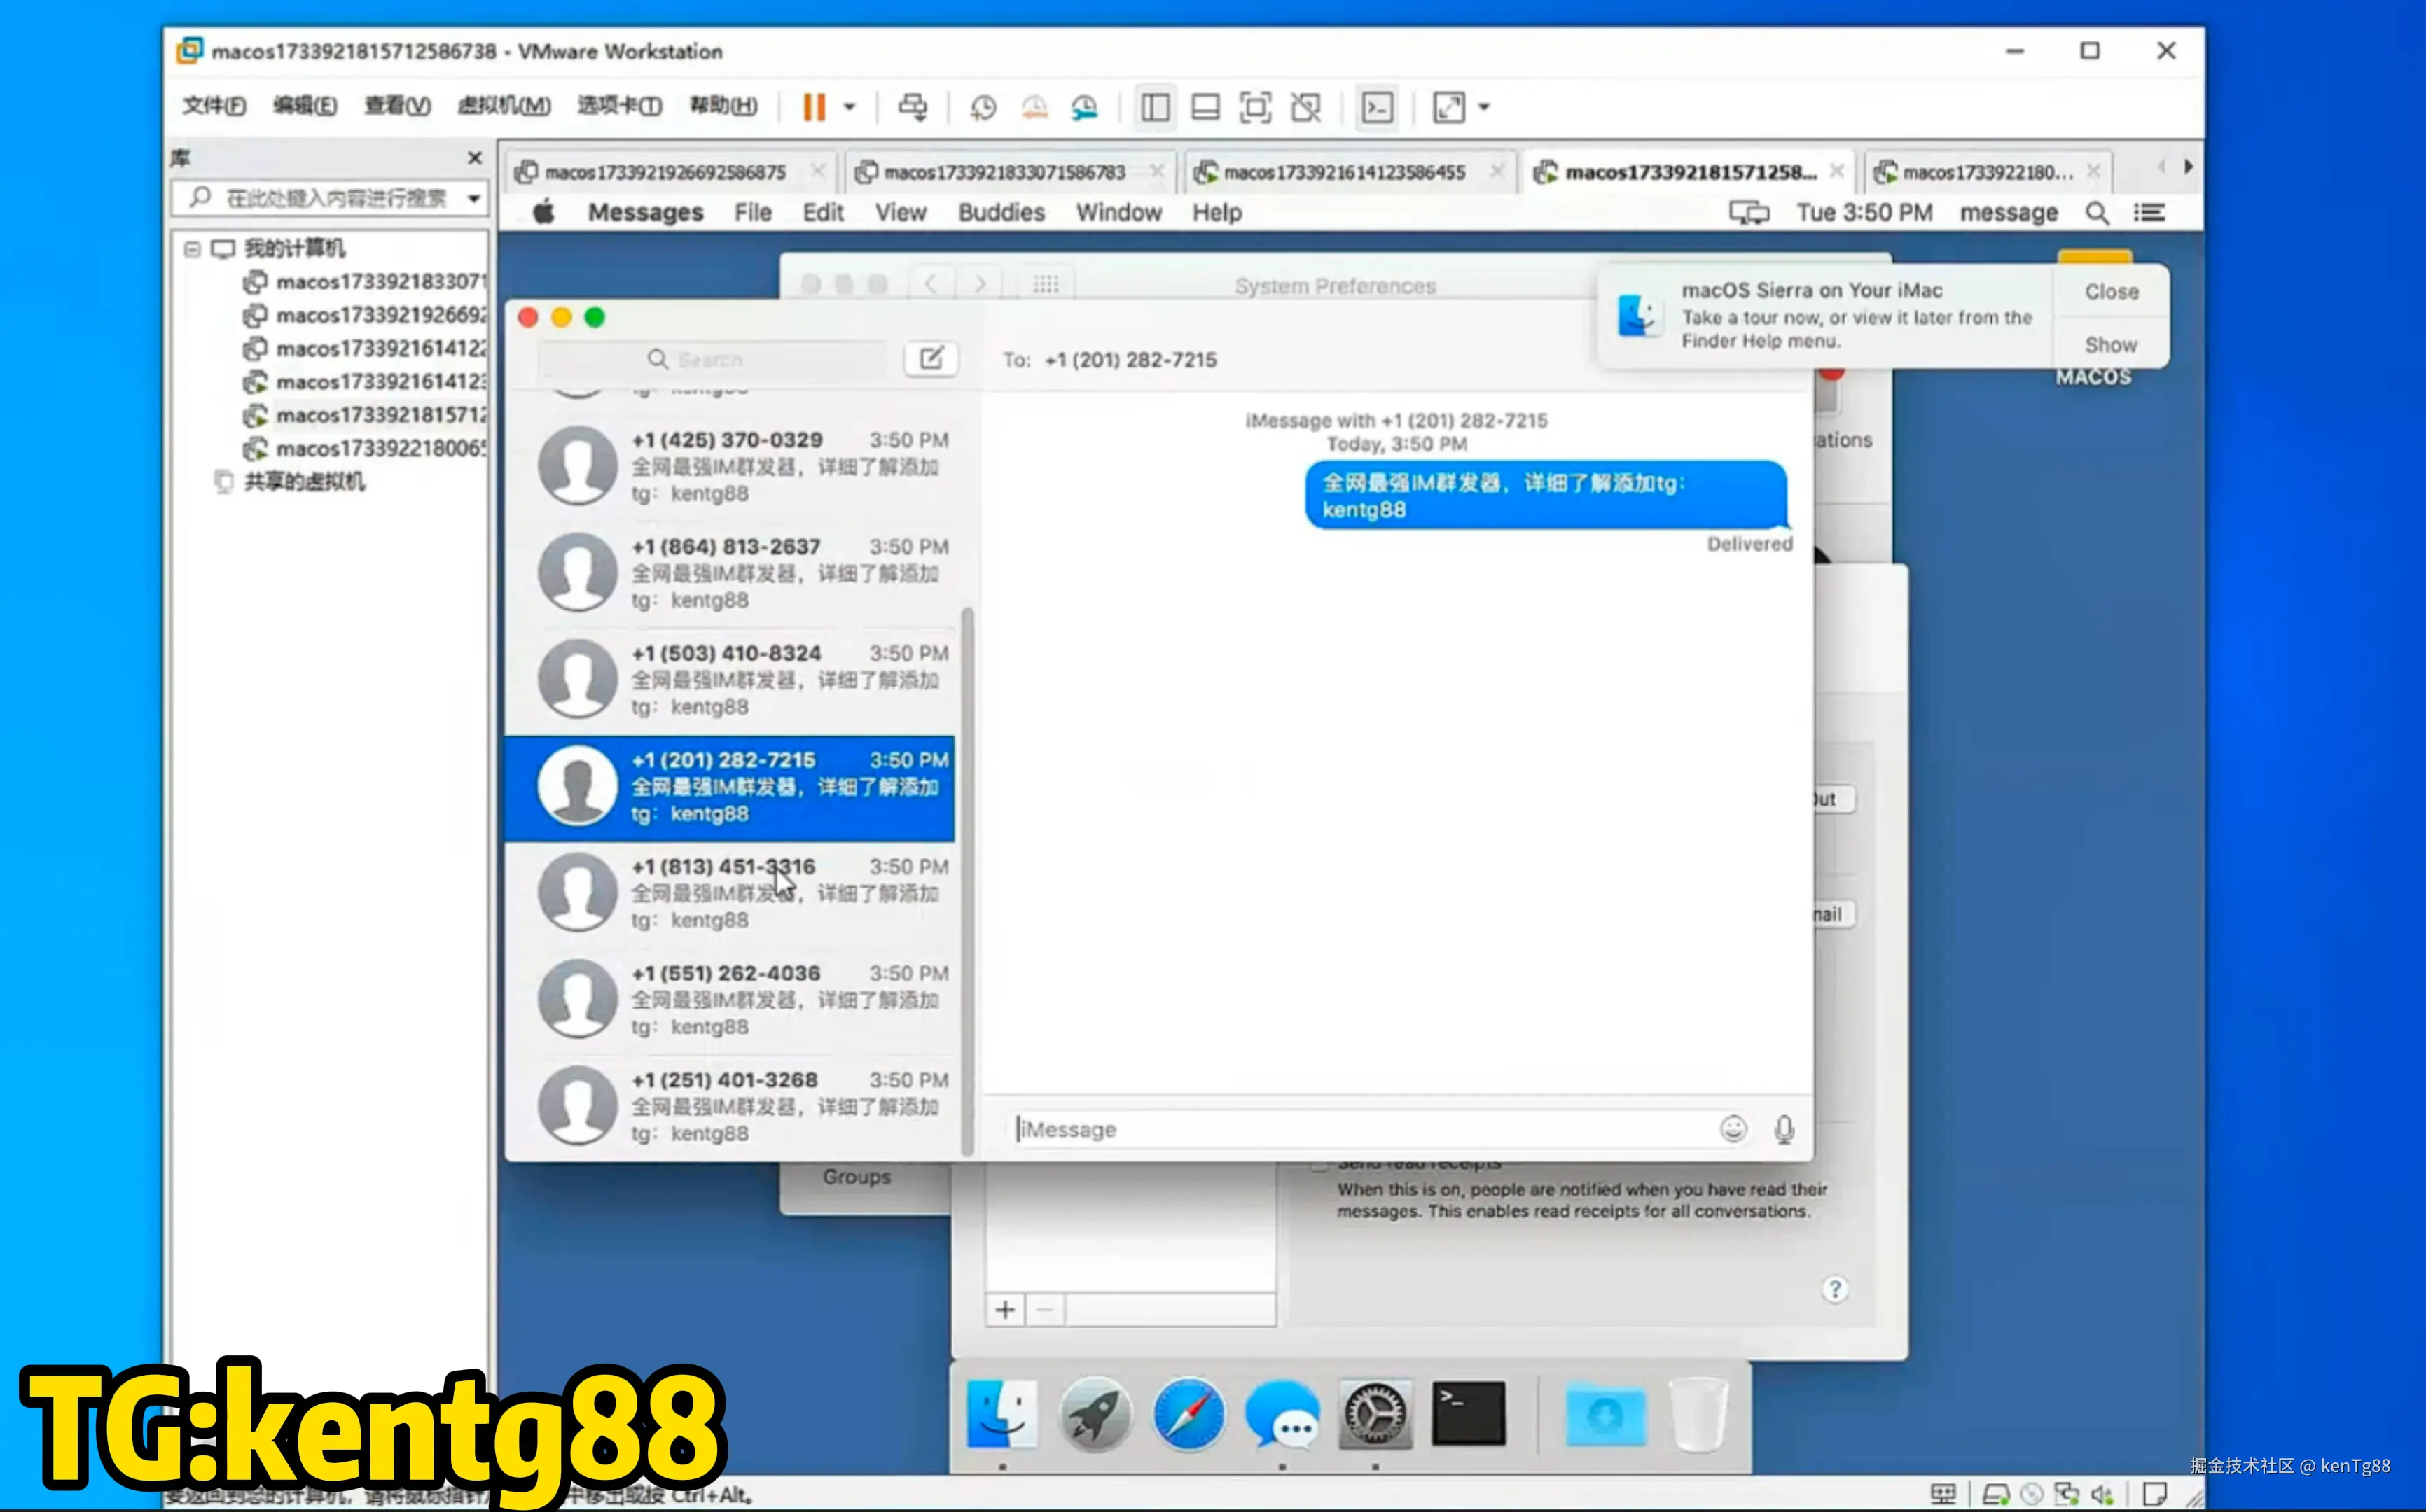This screenshot has height=1512, width=2426.
Task: Launch Terminal from the dock
Action: pyautogui.click(x=1468, y=1414)
